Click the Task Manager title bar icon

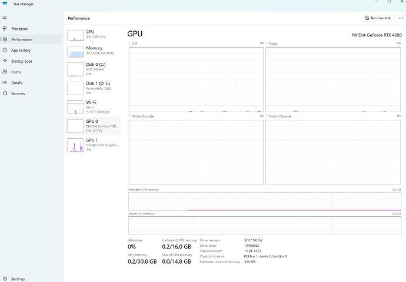tap(5, 4)
